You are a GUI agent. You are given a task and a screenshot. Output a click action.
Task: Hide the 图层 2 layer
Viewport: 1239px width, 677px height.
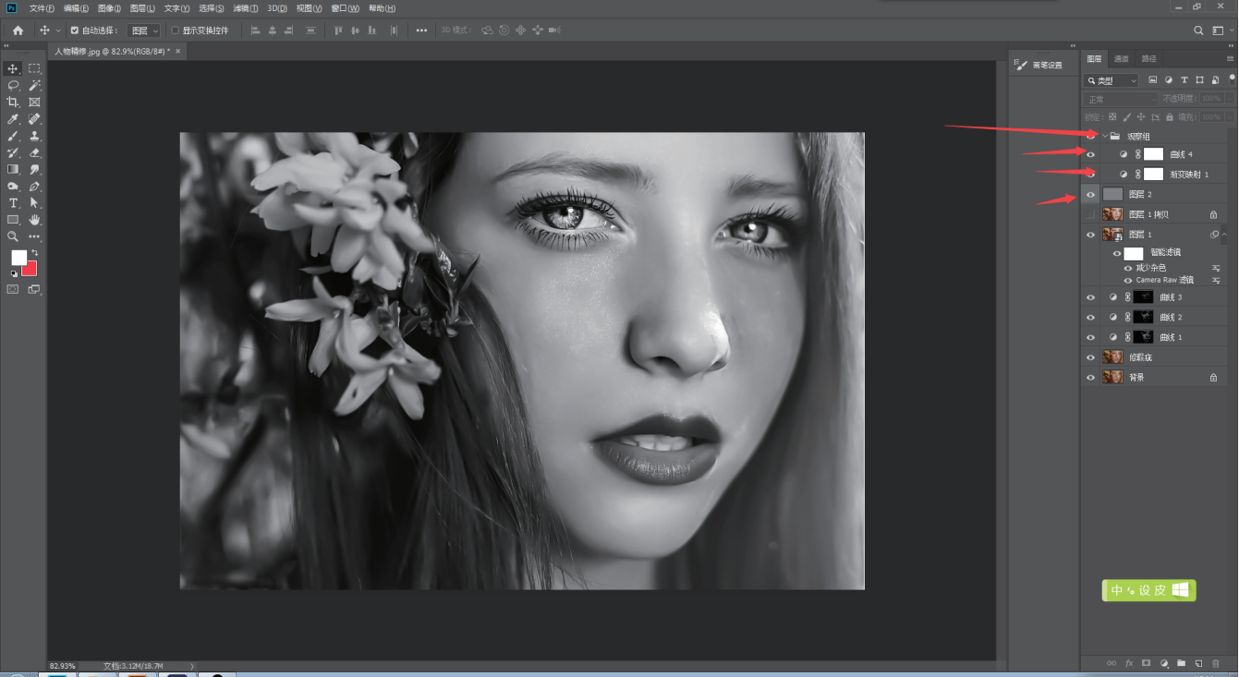[x=1090, y=195]
